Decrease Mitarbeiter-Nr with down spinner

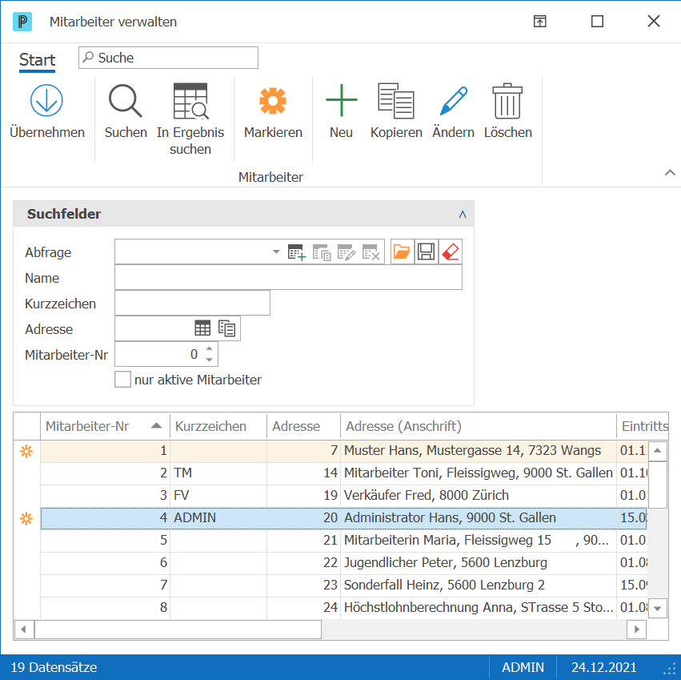pos(210,360)
